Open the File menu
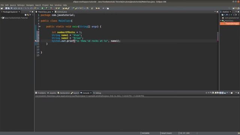This screenshot has height=135, width=240. coord(2,5)
